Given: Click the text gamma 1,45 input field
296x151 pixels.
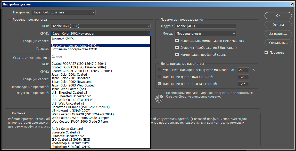Looking at the screenshot, I should pos(243,84).
